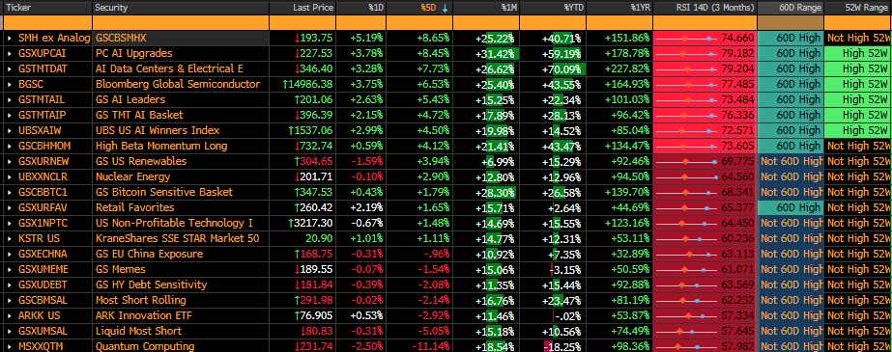The image size is (892, 352).
Task: Expand the GSXURNEW row arrow
Action: [10, 161]
